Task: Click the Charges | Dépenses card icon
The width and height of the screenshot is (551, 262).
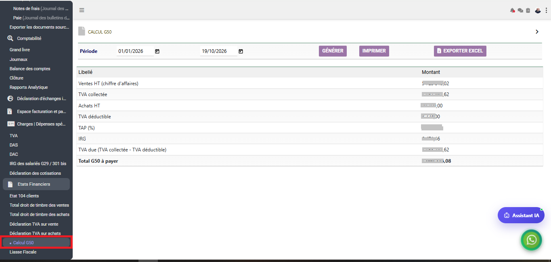Action: coord(11,124)
